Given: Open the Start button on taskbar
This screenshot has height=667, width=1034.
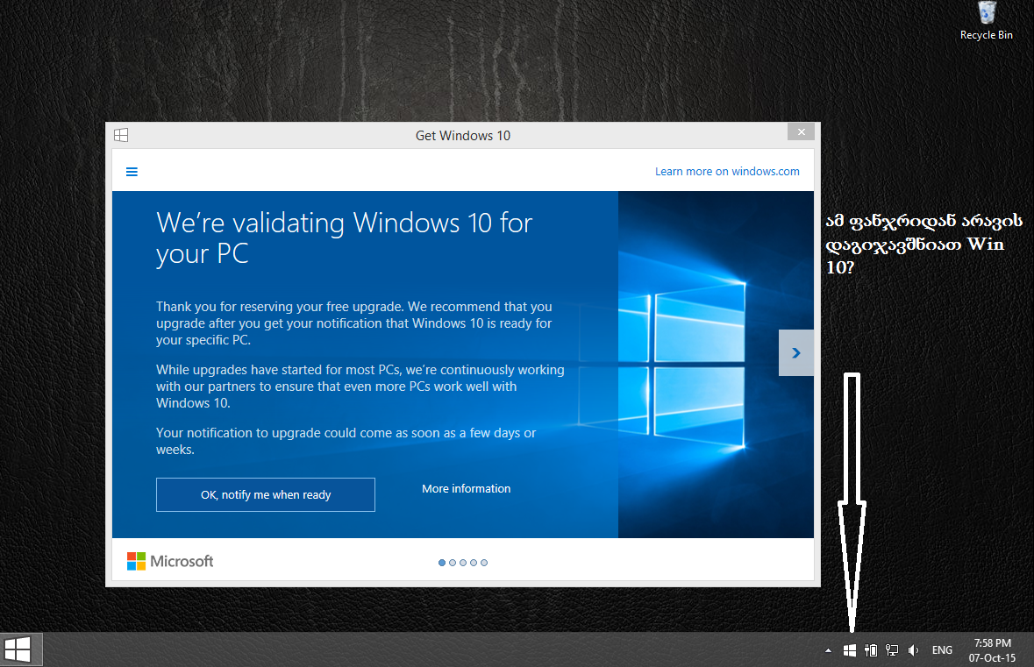Looking at the screenshot, I should 21,649.
